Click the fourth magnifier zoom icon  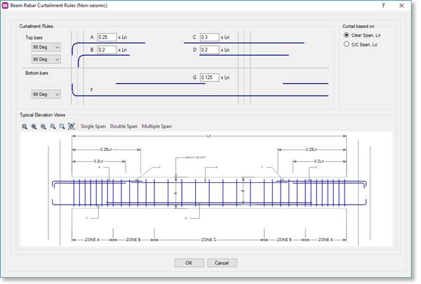(x=53, y=126)
